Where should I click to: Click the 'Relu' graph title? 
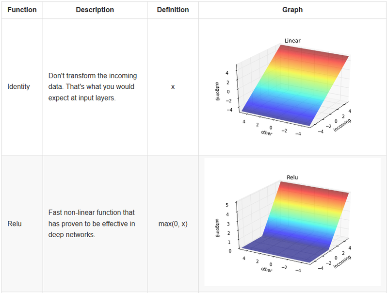(x=292, y=177)
